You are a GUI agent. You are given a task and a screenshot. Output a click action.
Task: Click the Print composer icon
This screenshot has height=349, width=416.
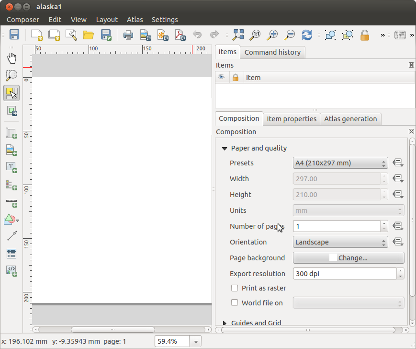point(128,35)
